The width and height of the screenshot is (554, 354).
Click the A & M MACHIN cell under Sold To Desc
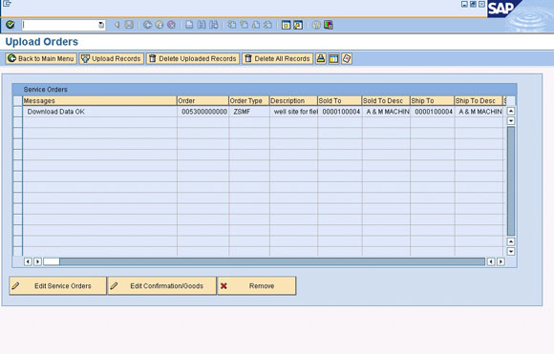click(x=386, y=112)
